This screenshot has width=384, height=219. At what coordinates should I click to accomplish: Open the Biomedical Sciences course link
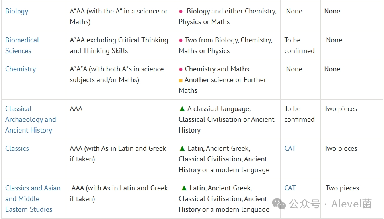[22, 45]
